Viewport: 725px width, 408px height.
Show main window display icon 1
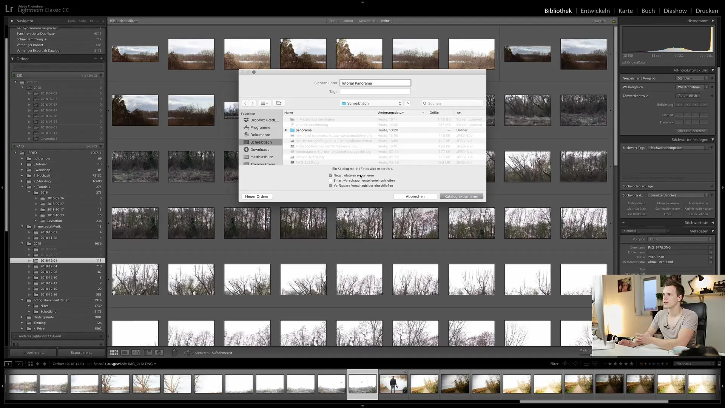[8, 364]
